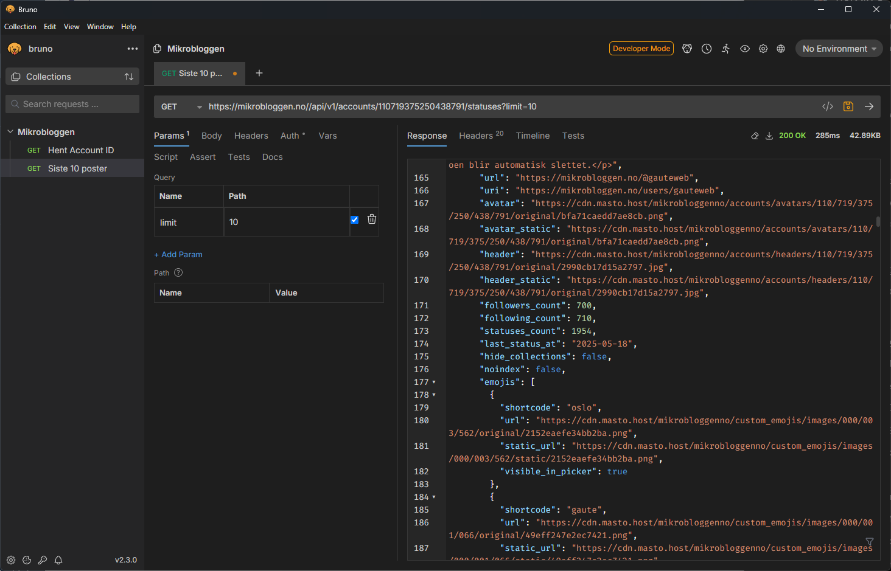The image size is (891, 571).
Task: Open the response Tests tab
Action: point(573,136)
